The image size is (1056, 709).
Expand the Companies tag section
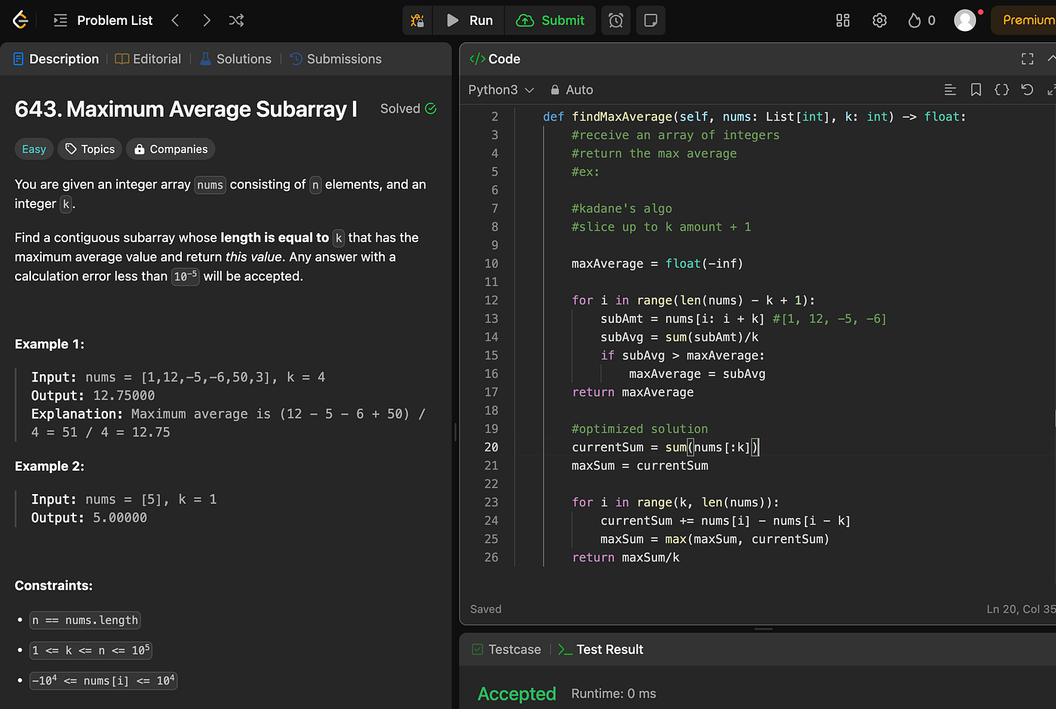[x=170, y=149]
